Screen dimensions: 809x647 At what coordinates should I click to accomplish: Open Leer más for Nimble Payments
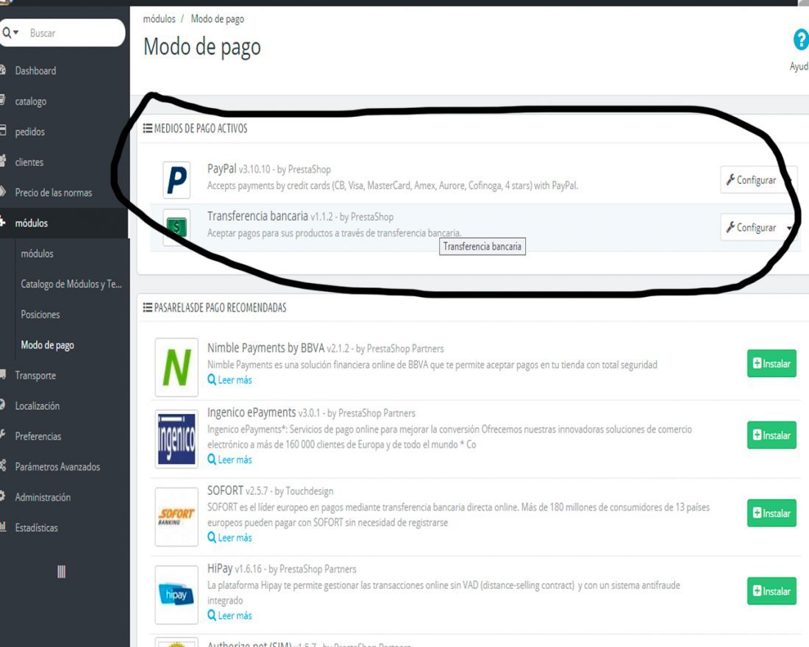(229, 379)
